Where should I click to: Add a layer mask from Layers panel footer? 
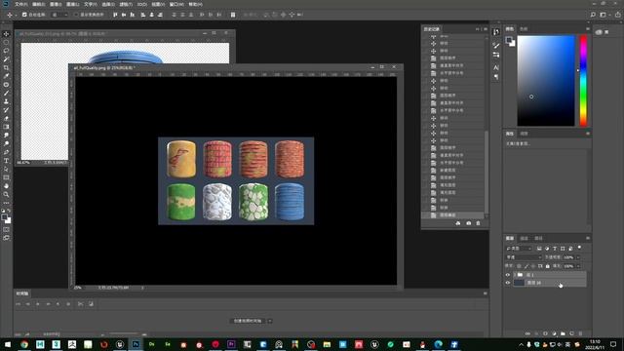point(545,333)
